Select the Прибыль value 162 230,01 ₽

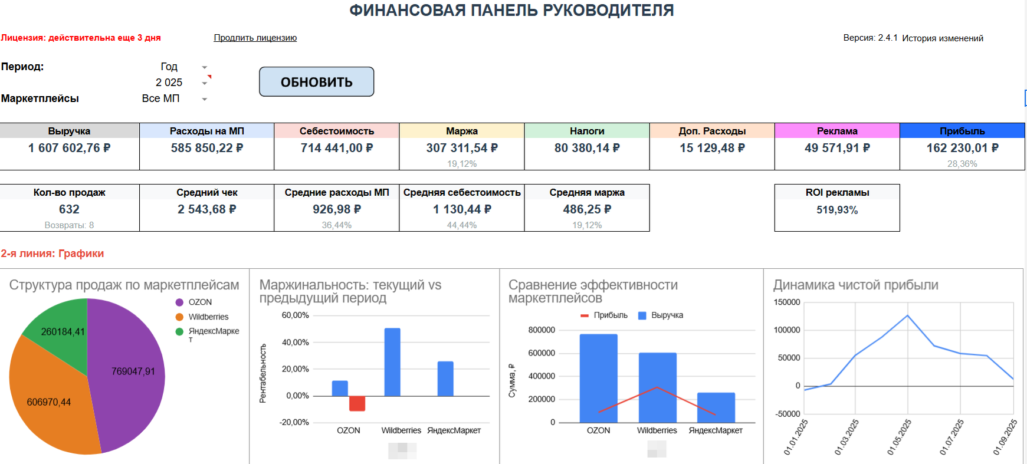tap(962, 148)
